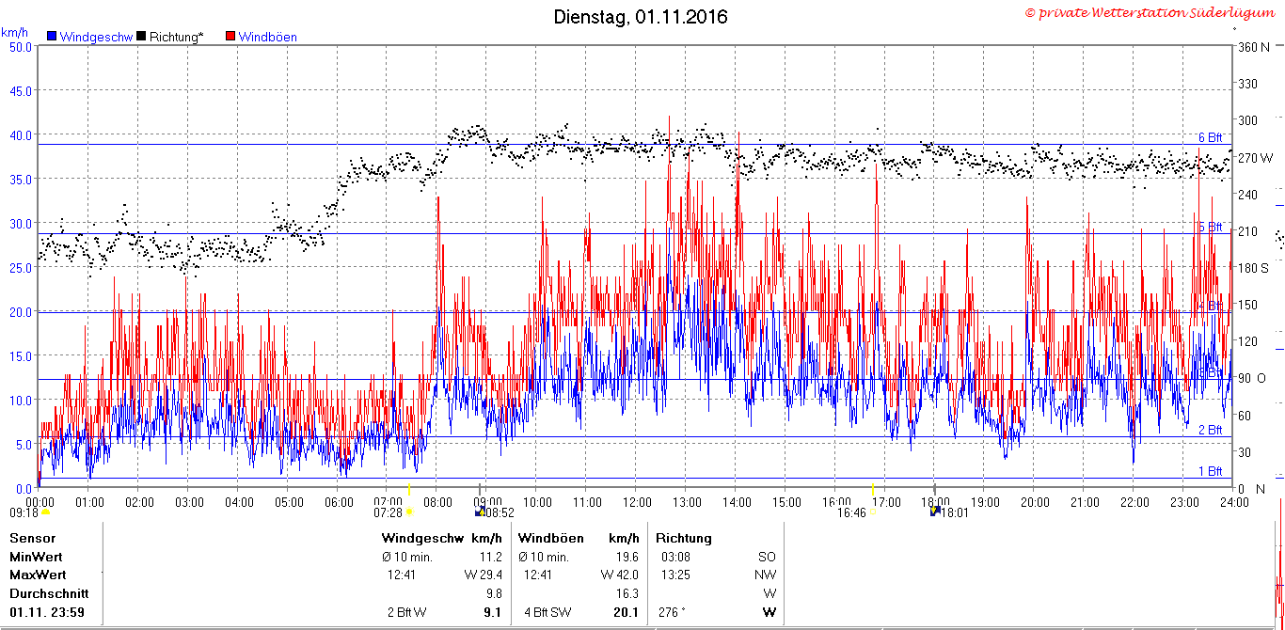
Task: Click the MaxWert row label
Action: [x=38, y=574]
